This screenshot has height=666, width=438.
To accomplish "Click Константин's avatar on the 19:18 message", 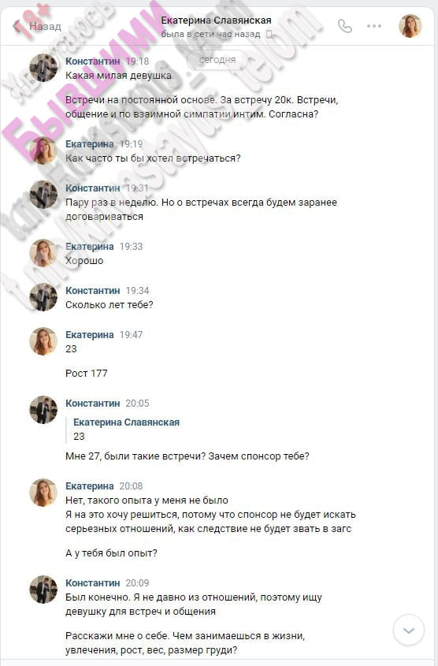I will tap(43, 68).
